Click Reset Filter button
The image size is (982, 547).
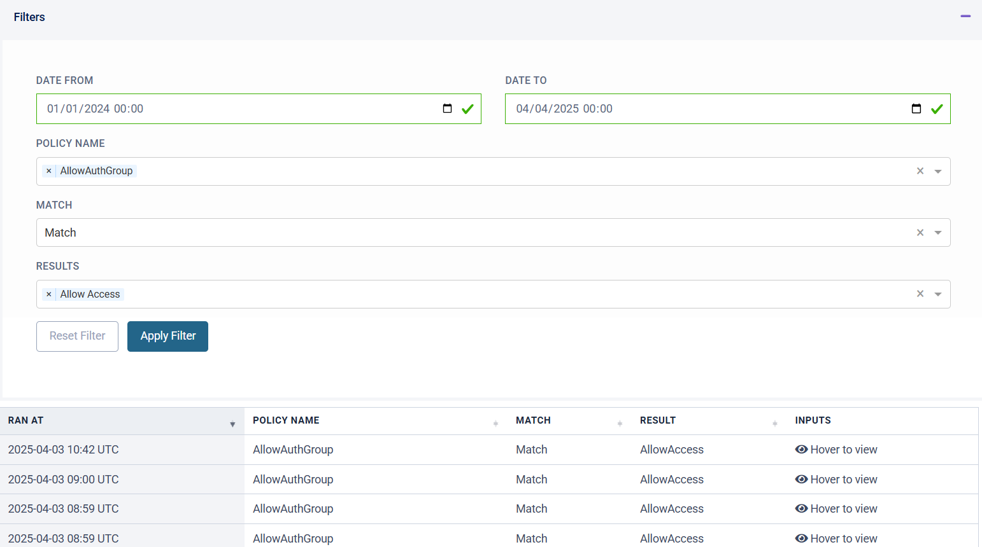[77, 336]
